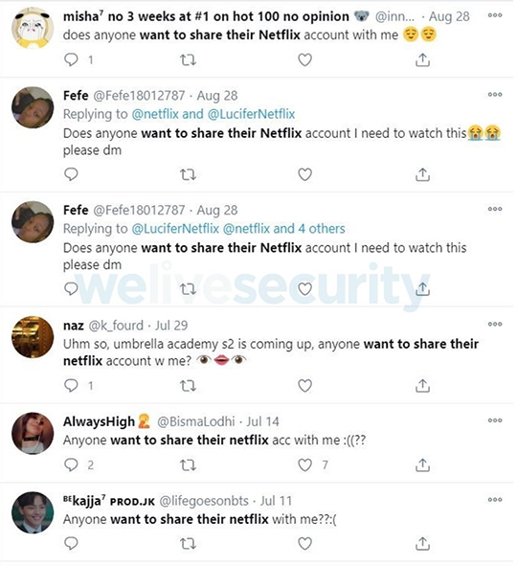Open AlwaysHigh's profile picture
Image resolution: width=517 pixels, height=566 pixels.
[33, 433]
